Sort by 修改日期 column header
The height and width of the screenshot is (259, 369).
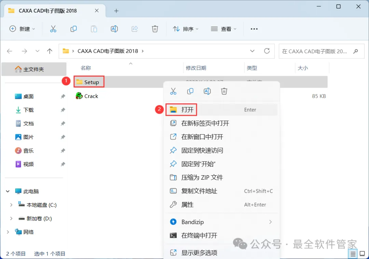coord(196,68)
